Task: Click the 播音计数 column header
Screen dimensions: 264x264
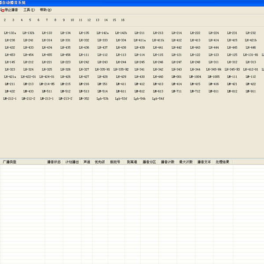Action: click(168, 162)
